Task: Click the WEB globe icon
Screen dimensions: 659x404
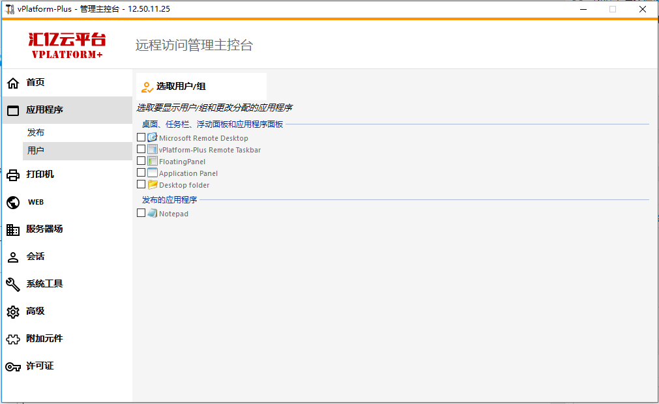Action: 13,202
